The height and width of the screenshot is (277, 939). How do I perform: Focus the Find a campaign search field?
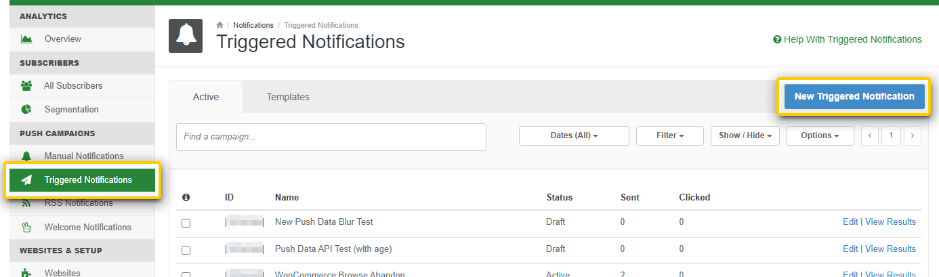[331, 137]
